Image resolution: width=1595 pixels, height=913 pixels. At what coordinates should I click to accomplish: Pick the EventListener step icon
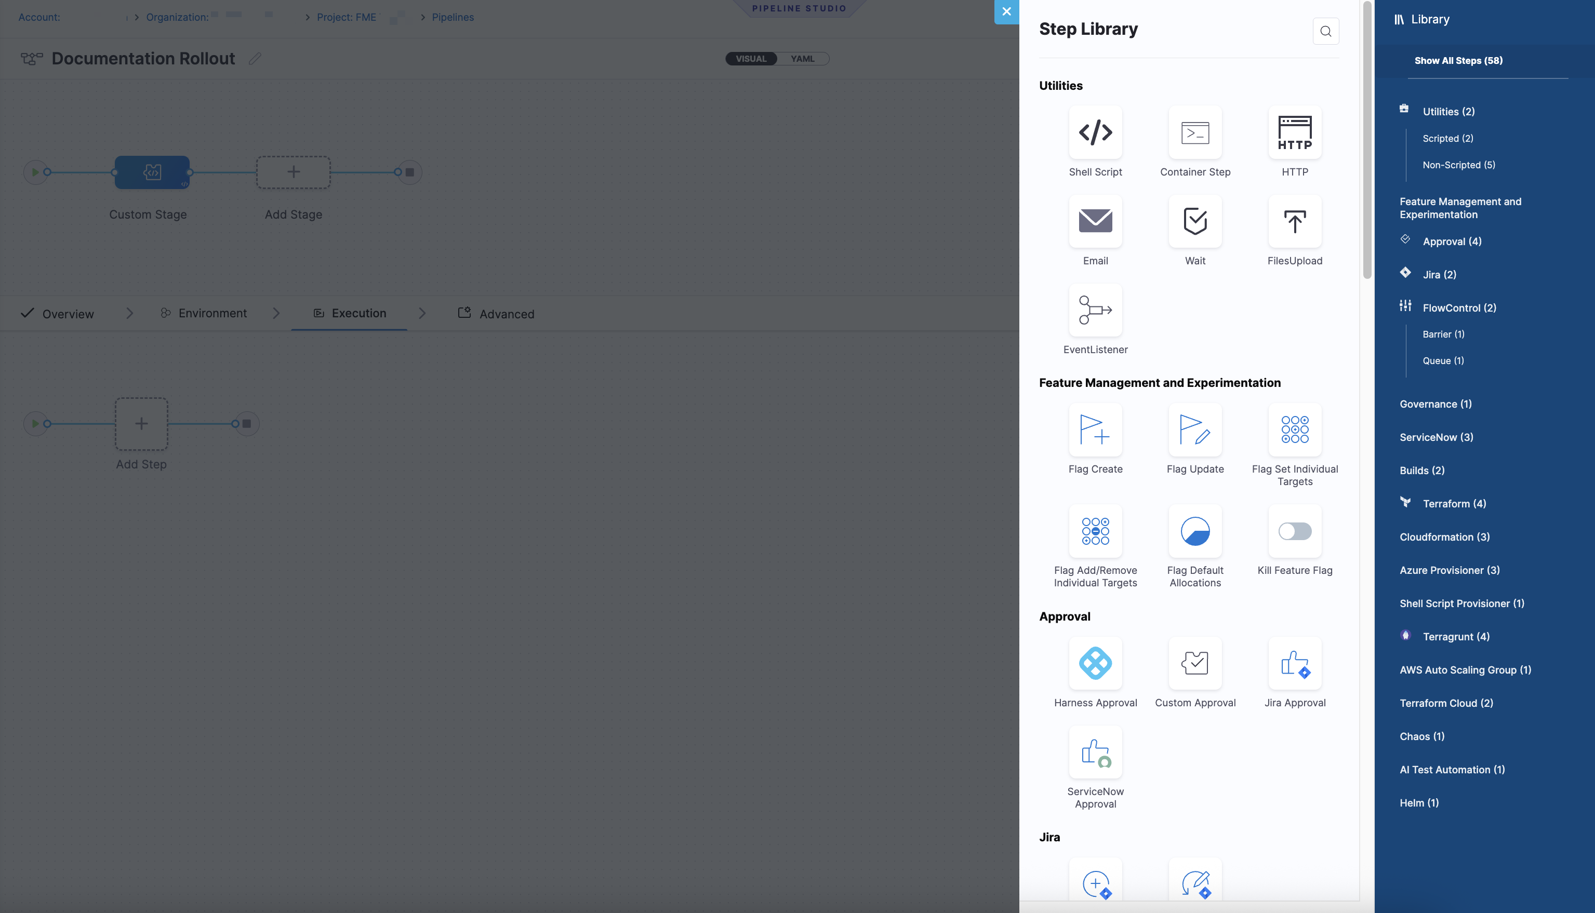(x=1095, y=311)
